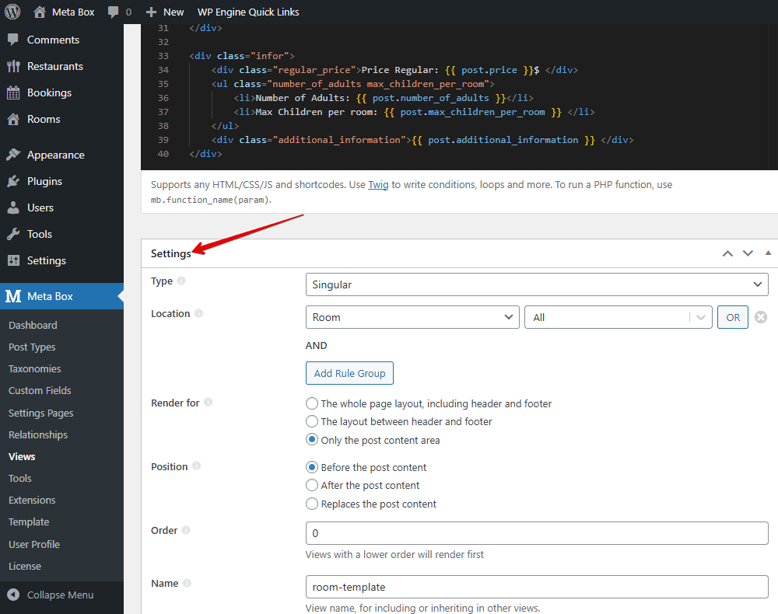Move Settings panel up with arrow icon
The width and height of the screenshot is (778, 614).
coord(727,253)
